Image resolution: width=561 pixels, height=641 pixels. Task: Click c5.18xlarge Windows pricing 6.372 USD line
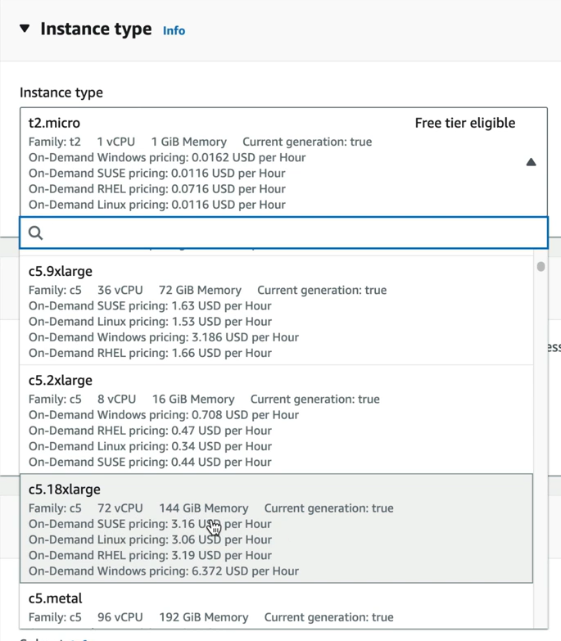coord(164,571)
